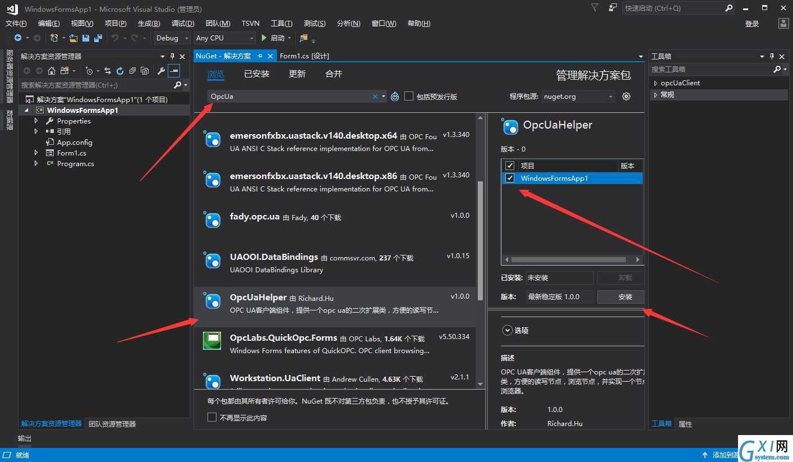The width and height of the screenshot is (793, 462).
Task: Click the project list horizontal scrollbar
Action: click(x=569, y=259)
